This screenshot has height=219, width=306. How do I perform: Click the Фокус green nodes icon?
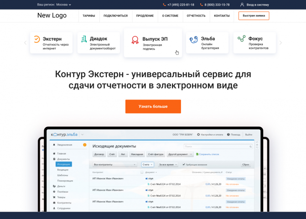(x=241, y=38)
